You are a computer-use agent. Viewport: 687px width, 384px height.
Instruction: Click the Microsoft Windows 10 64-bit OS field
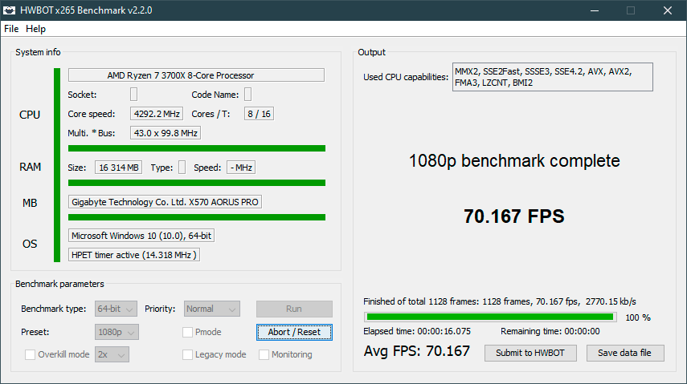pos(141,236)
